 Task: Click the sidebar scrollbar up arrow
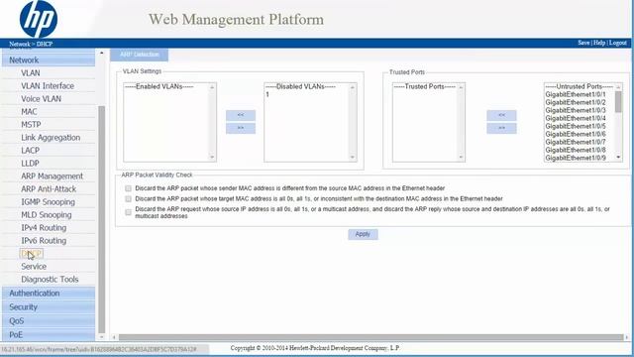pyautogui.click(x=101, y=53)
